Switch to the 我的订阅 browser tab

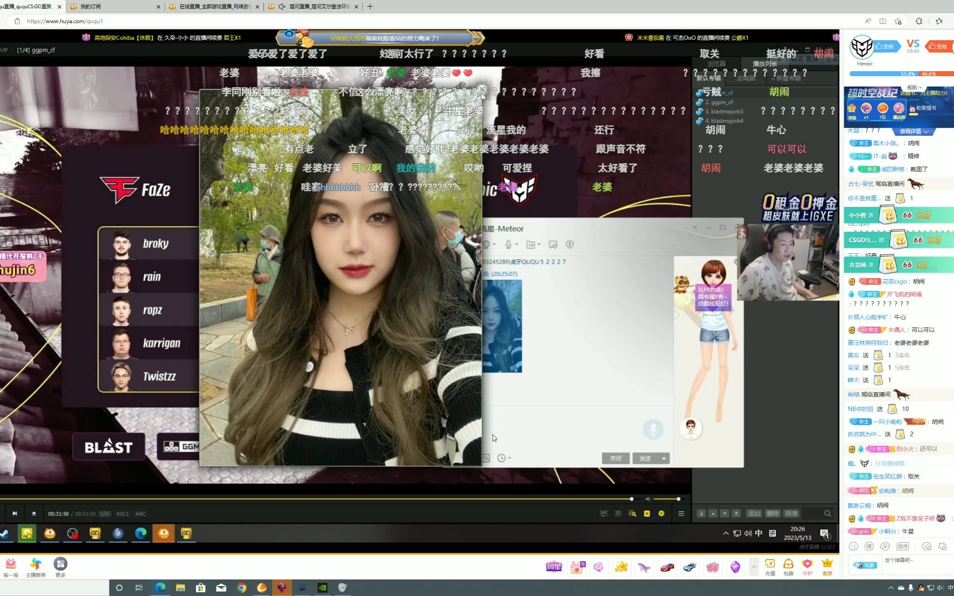tap(115, 7)
